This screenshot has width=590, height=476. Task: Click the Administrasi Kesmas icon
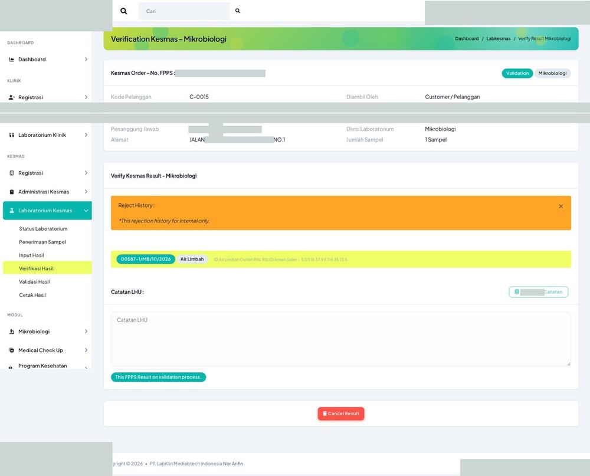12,192
